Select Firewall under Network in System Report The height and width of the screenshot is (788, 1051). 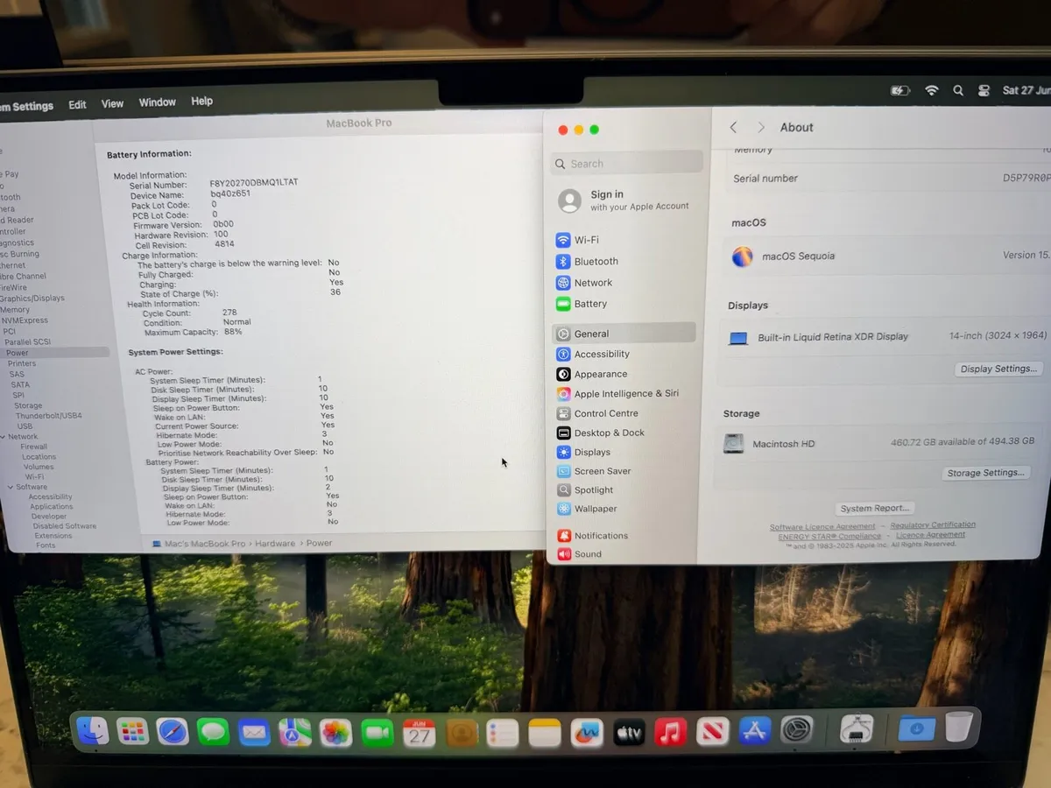[x=34, y=447]
